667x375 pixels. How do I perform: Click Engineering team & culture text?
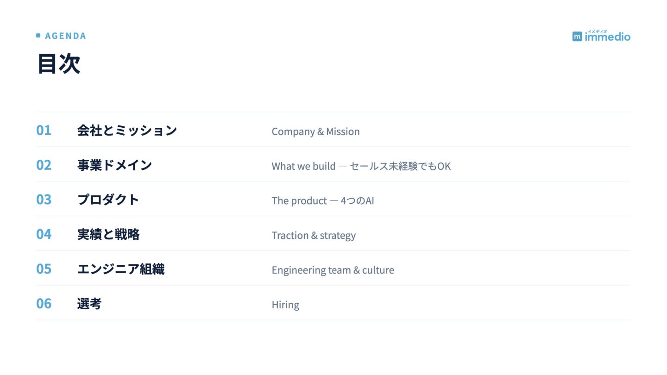click(x=333, y=270)
